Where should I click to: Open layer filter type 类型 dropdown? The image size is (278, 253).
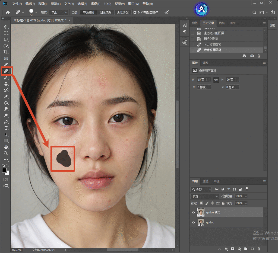point(201,189)
